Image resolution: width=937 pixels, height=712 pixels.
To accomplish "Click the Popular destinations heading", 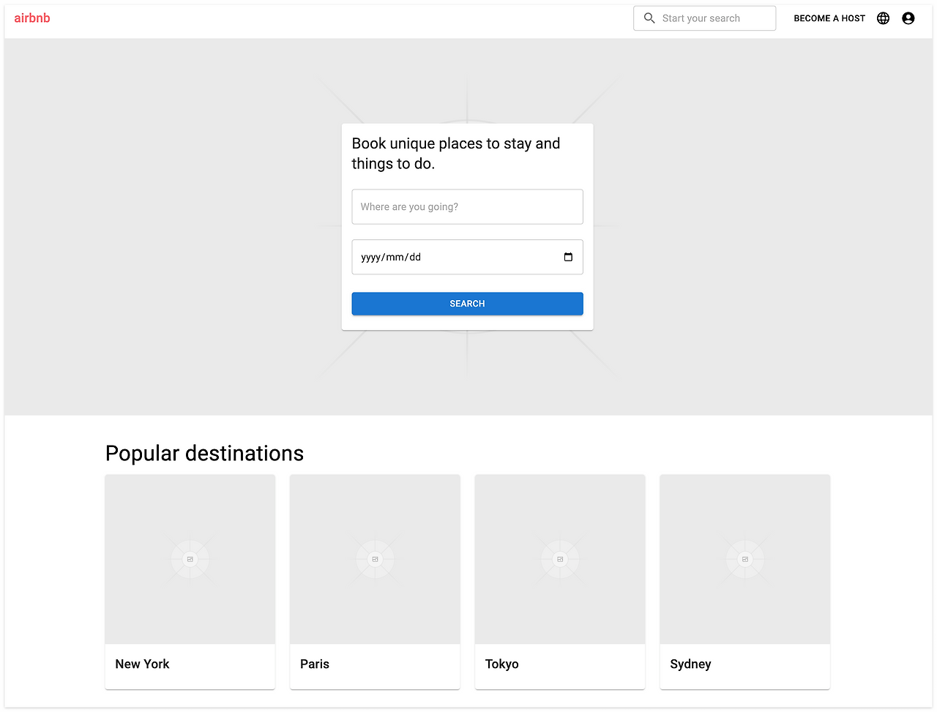I will (x=204, y=454).
